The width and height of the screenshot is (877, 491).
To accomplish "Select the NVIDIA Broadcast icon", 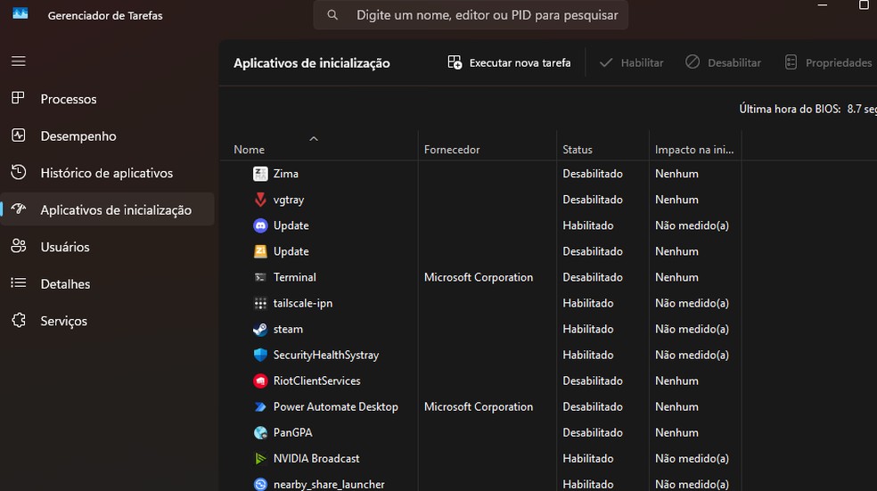I will [x=260, y=458].
